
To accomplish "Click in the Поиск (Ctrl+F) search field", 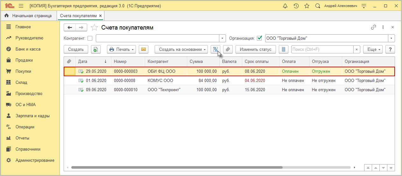I will click(322, 50).
